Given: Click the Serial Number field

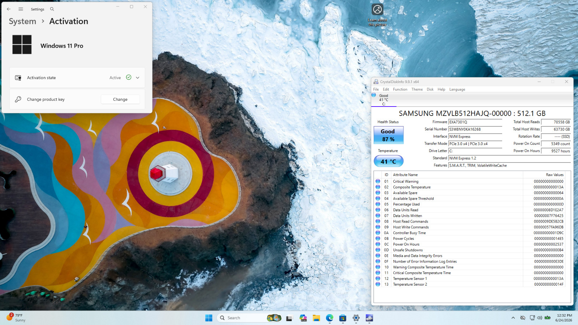Looking at the screenshot, I should (475, 129).
